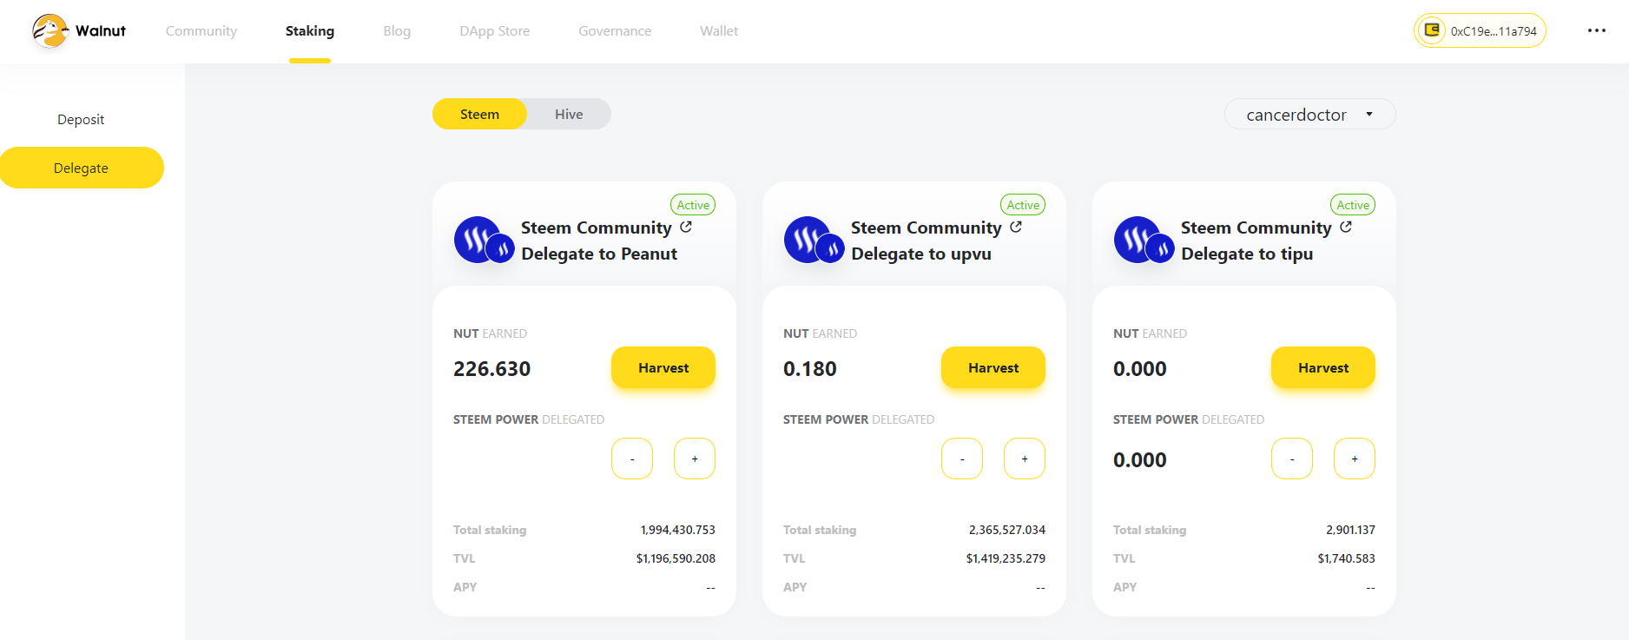This screenshot has width=1629, height=640.
Task: Open the DApp Store nav tab
Action: pyautogui.click(x=495, y=30)
